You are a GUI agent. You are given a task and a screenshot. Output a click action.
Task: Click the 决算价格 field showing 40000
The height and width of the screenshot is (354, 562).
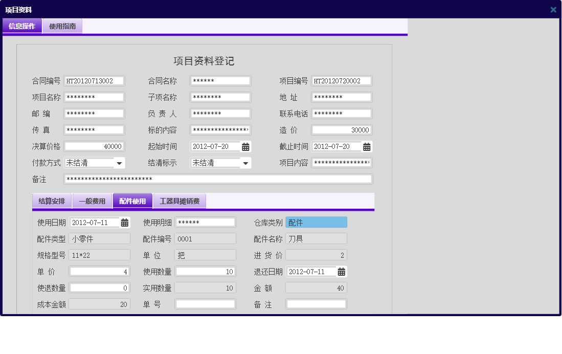(94, 146)
